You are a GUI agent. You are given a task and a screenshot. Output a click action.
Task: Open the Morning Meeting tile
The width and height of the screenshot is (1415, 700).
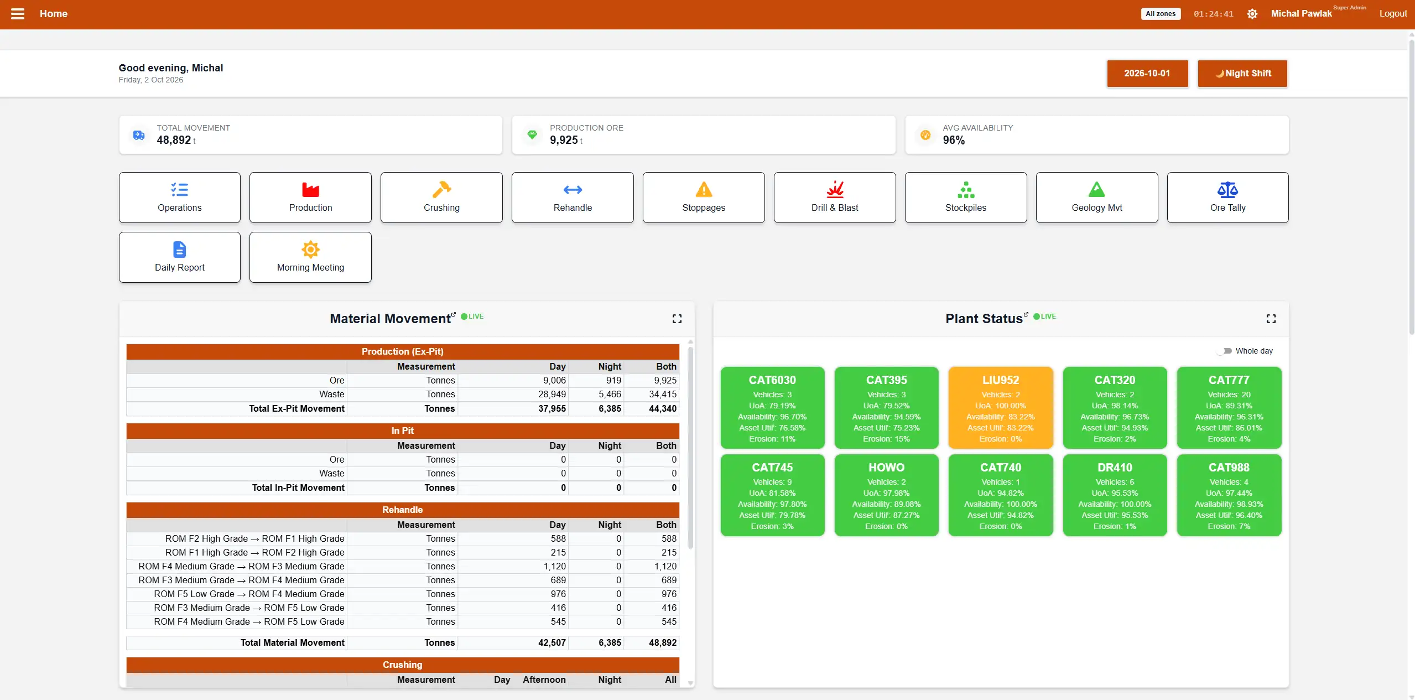310,257
